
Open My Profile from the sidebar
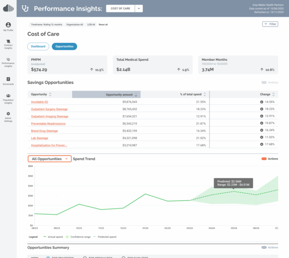pos(8,26)
